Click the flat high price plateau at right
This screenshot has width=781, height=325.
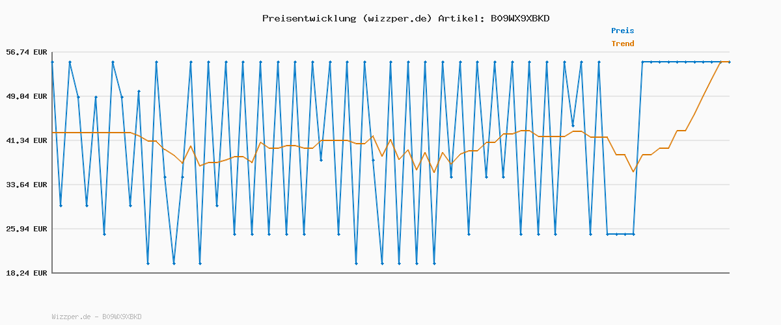[683, 62]
